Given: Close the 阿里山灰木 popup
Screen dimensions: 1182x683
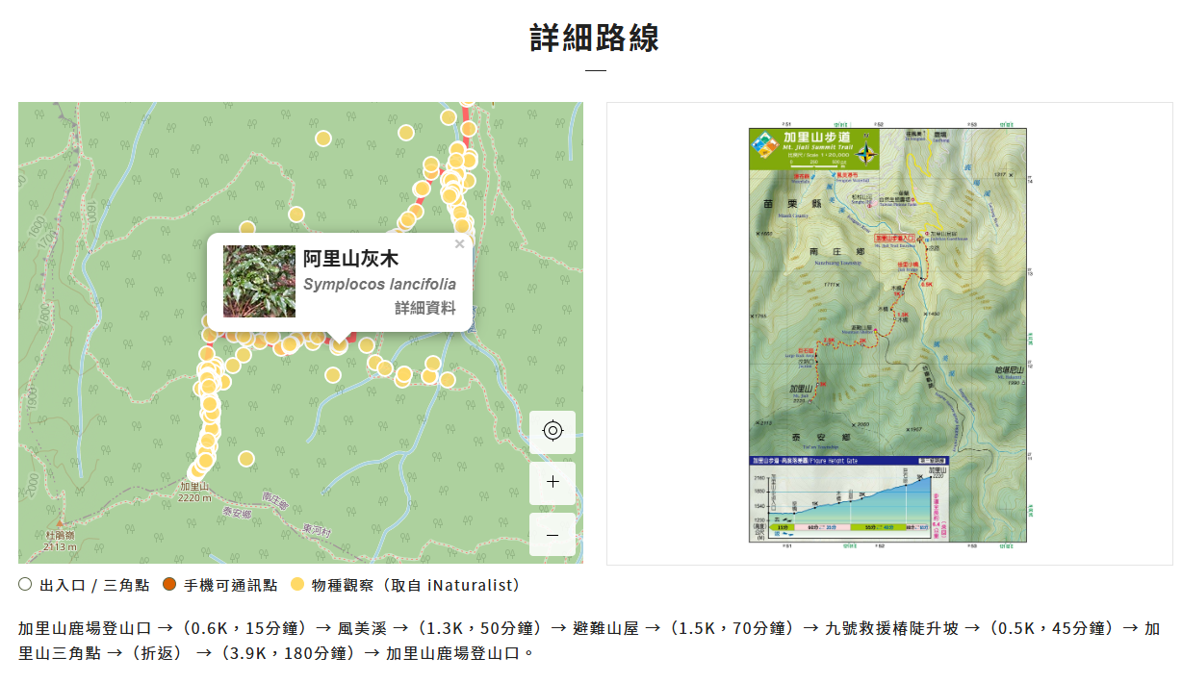Looking at the screenshot, I should click(459, 244).
